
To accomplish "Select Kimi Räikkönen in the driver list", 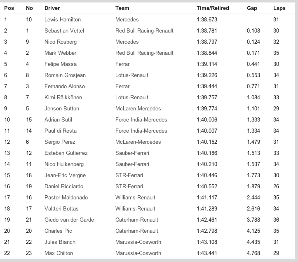I will click(x=63, y=97).
